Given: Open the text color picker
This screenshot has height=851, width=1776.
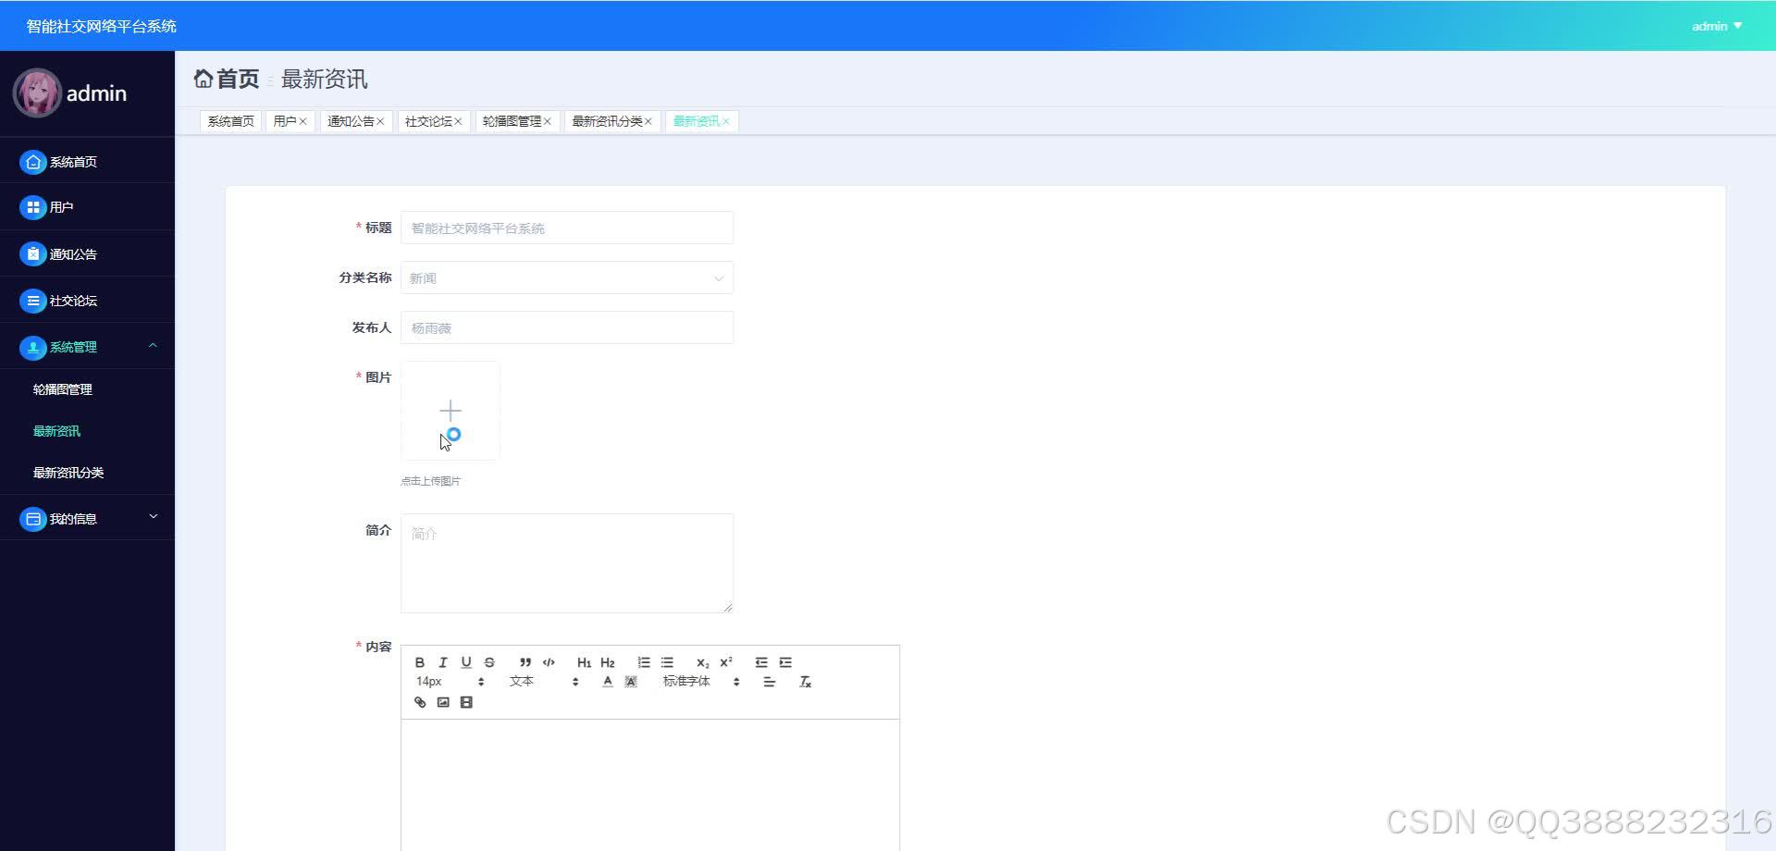Looking at the screenshot, I should (607, 682).
